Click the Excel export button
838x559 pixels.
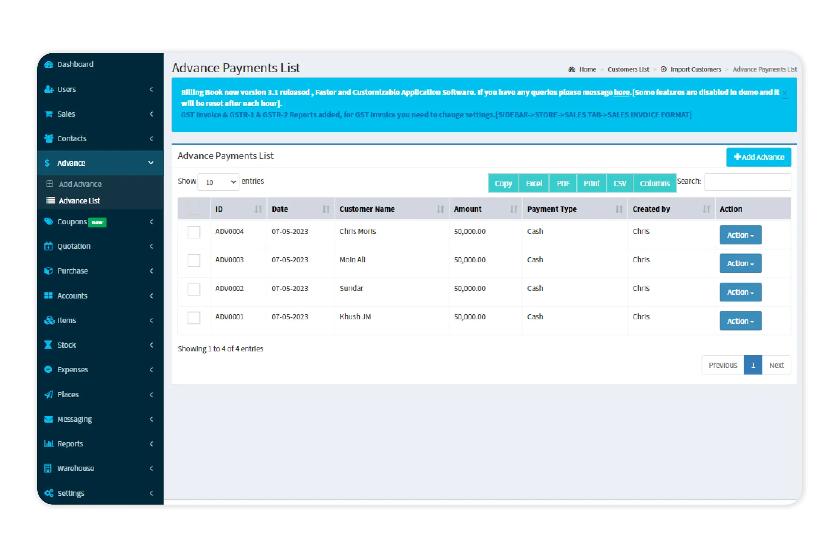pyautogui.click(x=533, y=183)
